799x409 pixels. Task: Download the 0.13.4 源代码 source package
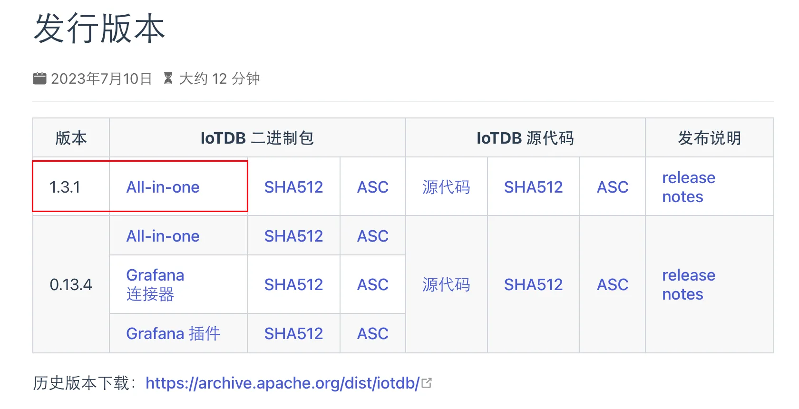point(446,284)
